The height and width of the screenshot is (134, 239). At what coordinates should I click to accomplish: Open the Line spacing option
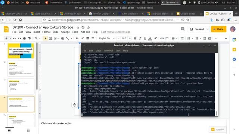point(182,38)
